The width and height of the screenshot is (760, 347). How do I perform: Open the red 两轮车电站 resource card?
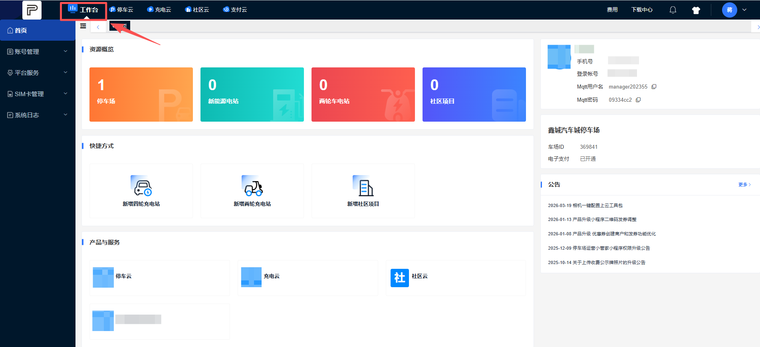tap(363, 95)
